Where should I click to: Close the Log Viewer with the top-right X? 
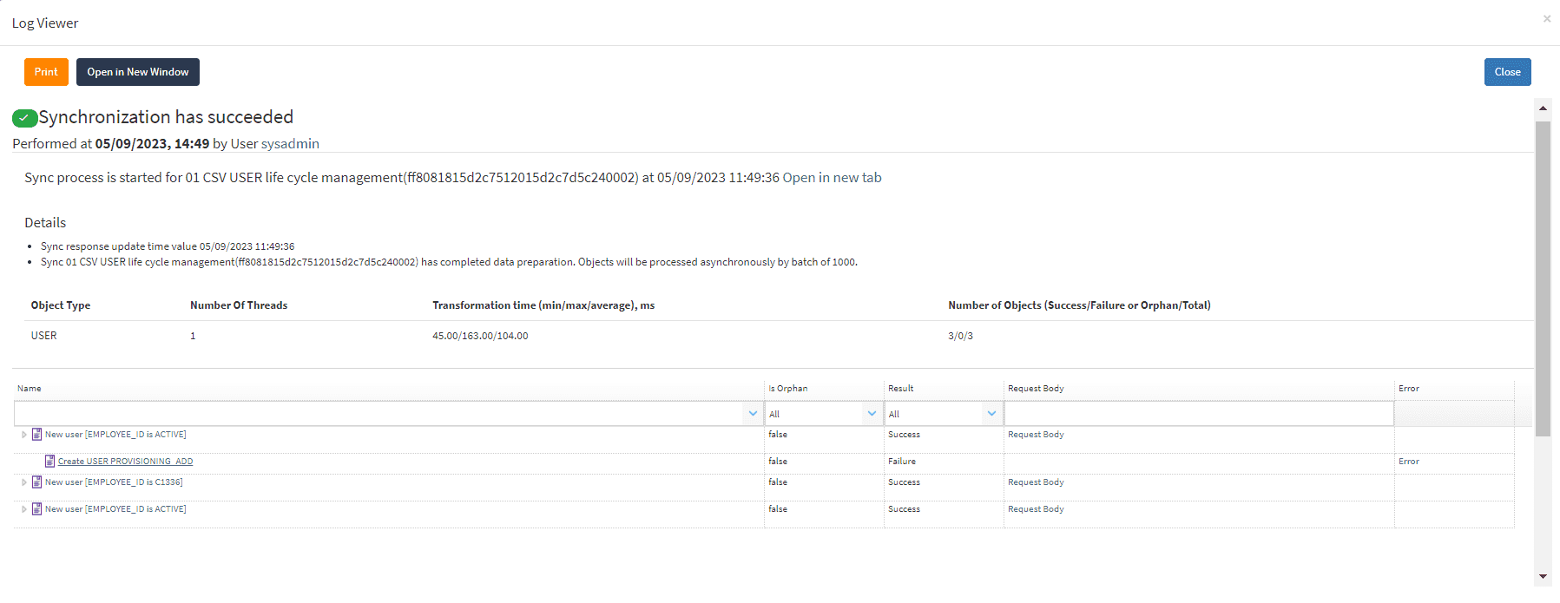[1546, 19]
